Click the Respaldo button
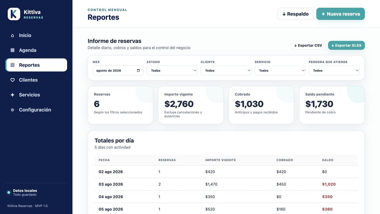 295,14
